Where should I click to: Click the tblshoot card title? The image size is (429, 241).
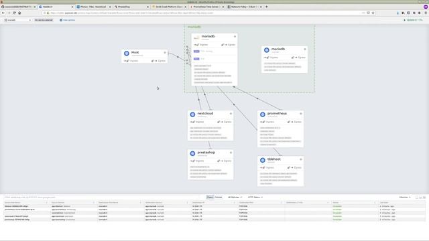point(274,159)
